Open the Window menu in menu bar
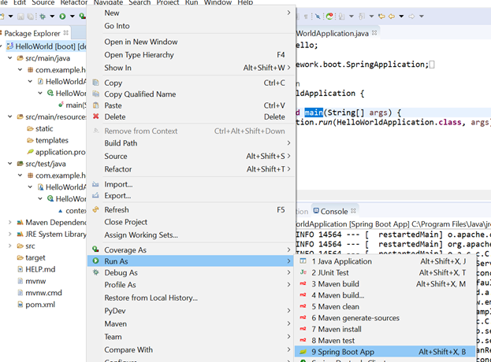This screenshot has width=491, height=362. point(218,2)
